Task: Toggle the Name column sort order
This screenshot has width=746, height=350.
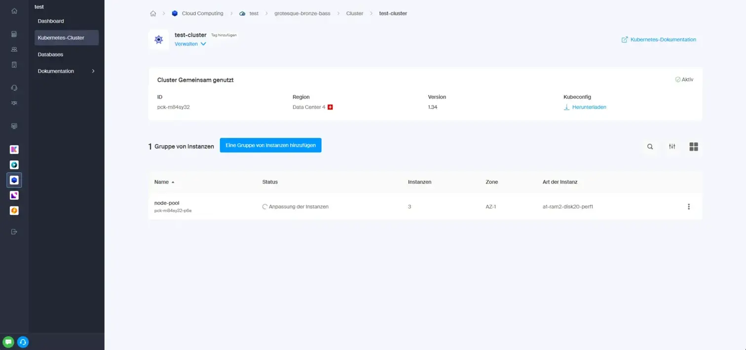Action: [165, 182]
